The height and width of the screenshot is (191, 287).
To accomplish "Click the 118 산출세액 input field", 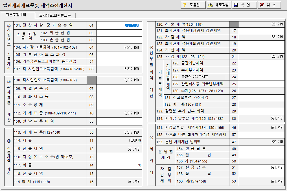I will click(119, 173).
